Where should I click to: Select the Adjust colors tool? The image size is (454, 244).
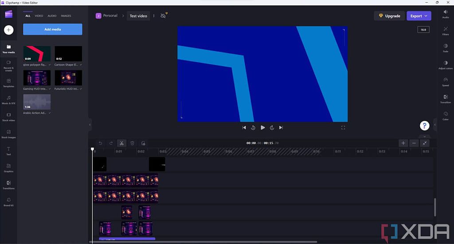click(x=445, y=63)
